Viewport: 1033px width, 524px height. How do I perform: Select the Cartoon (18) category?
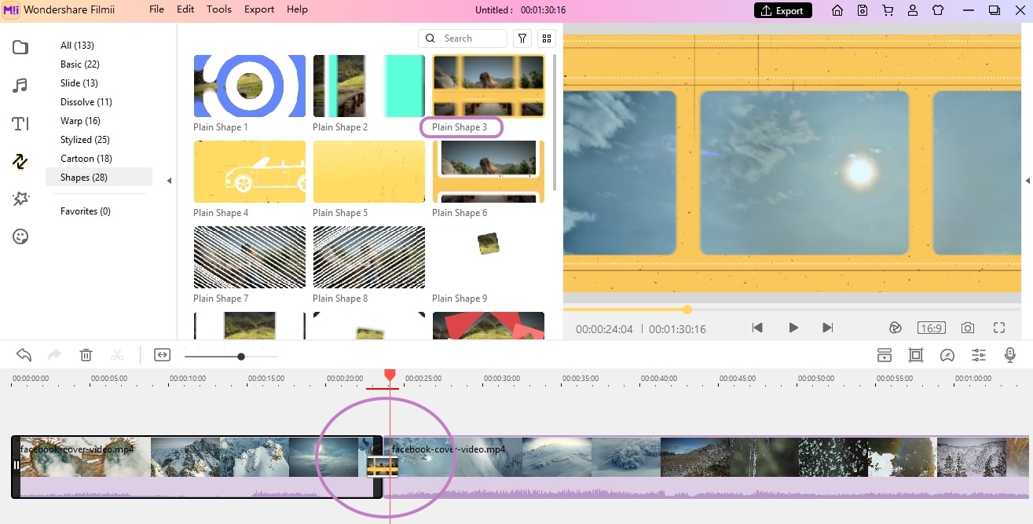click(x=86, y=159)
